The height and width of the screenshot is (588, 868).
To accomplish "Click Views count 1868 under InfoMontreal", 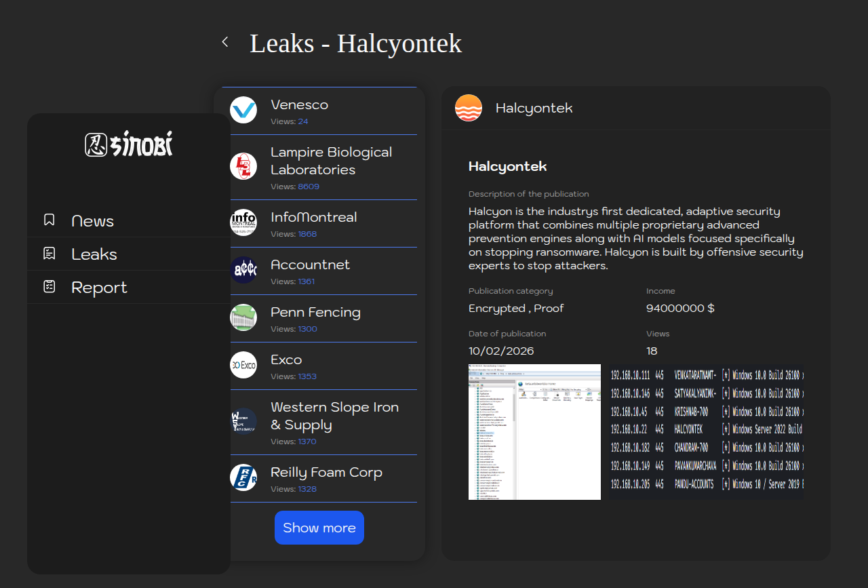I will click(307, 234).
